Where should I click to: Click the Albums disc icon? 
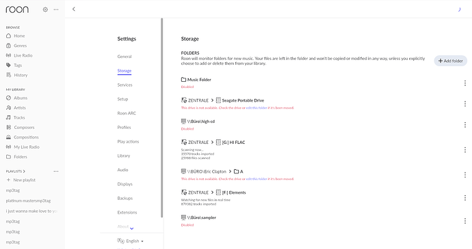pyautogui.click(x=8, y=98)
